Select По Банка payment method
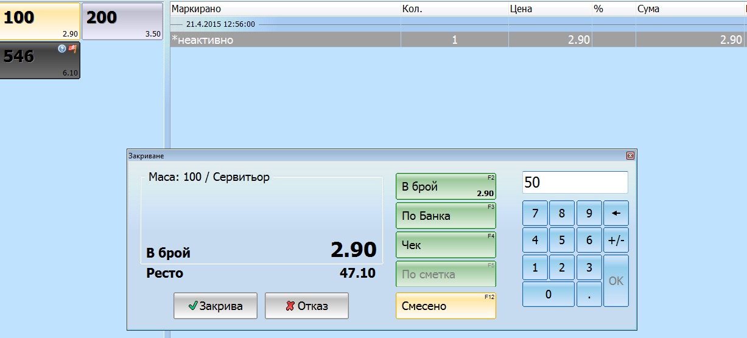This screenshot has height=338, width=747. (x=446, y=216)
